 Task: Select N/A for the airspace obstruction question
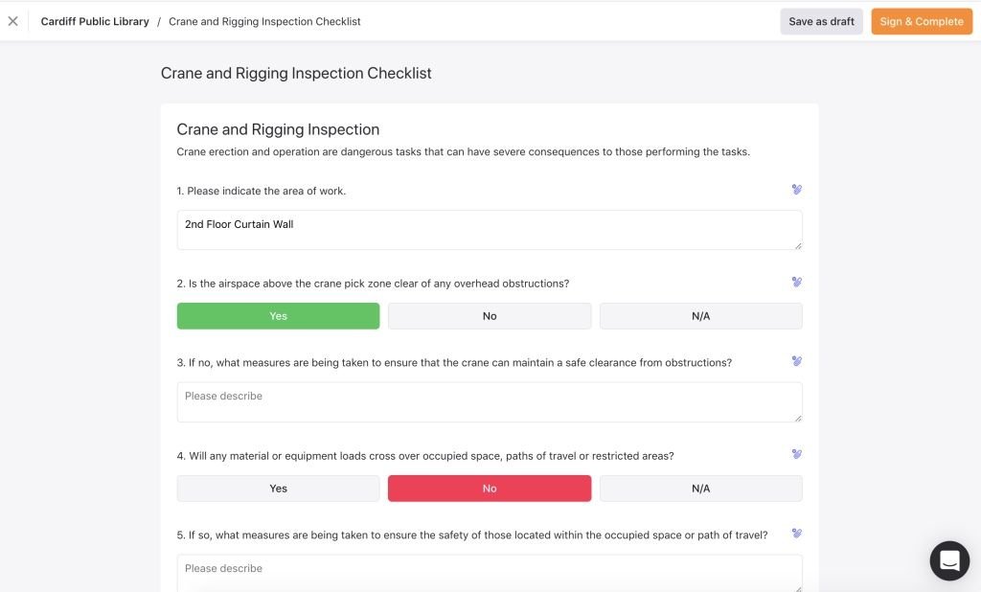(700, 315)
